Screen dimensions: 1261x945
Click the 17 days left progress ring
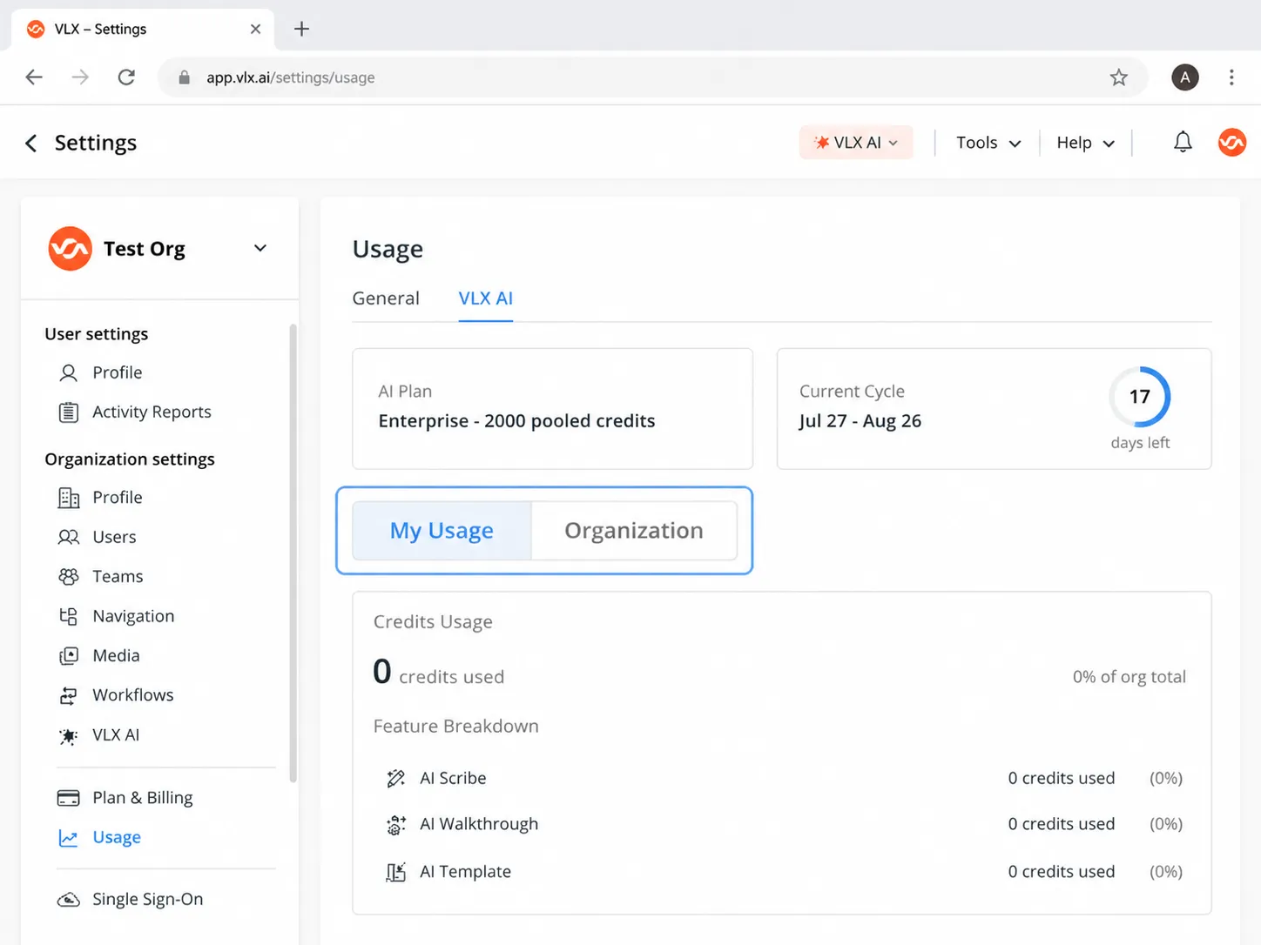(x=1140, y=397)
